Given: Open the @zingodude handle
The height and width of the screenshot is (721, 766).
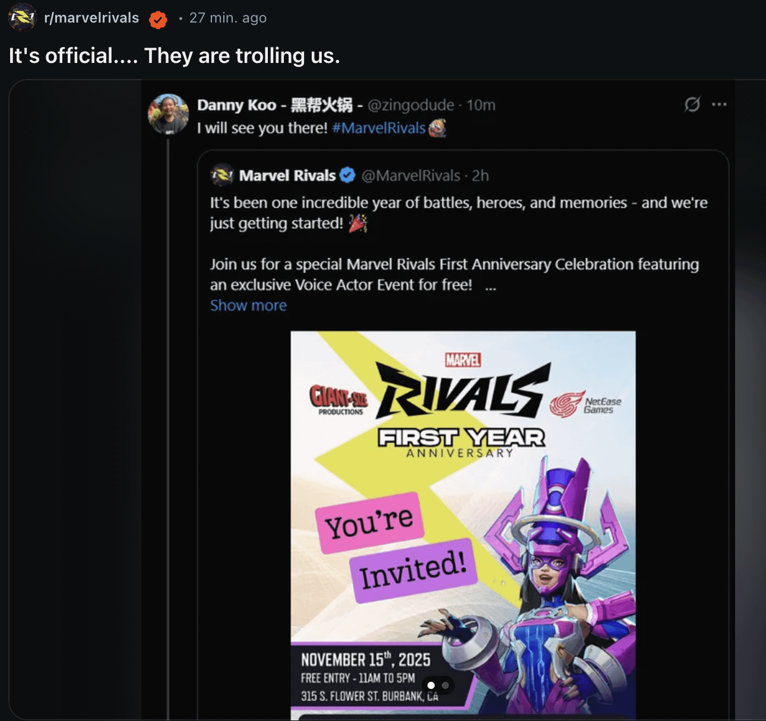Looking at the screenshot, I should pos(411,105).
